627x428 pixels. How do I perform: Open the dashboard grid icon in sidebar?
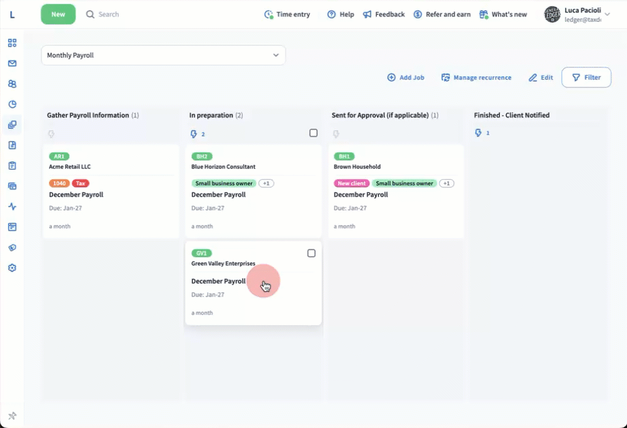click(x=12, y=43)
